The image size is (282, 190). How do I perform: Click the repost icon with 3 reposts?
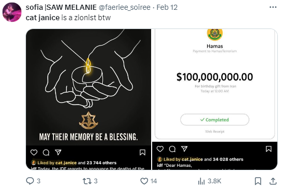coord(87,181)
